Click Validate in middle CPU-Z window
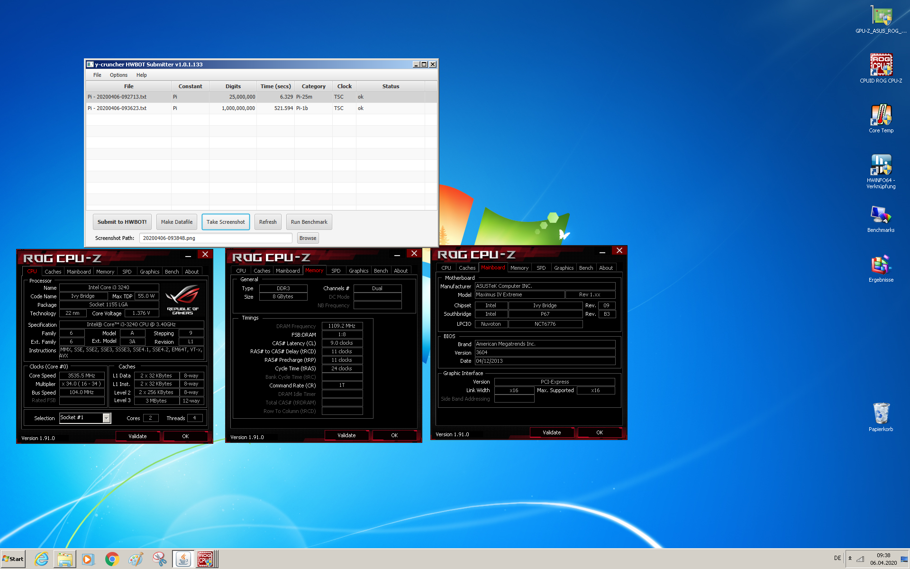The image size is (910, 569). click(x=346, y=435)
